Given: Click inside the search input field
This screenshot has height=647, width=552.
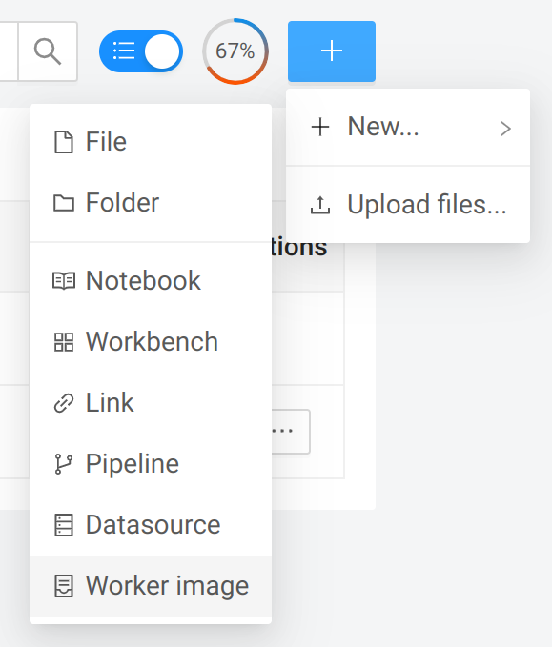Looking at the screenshot, I should [x=9, y=51].
